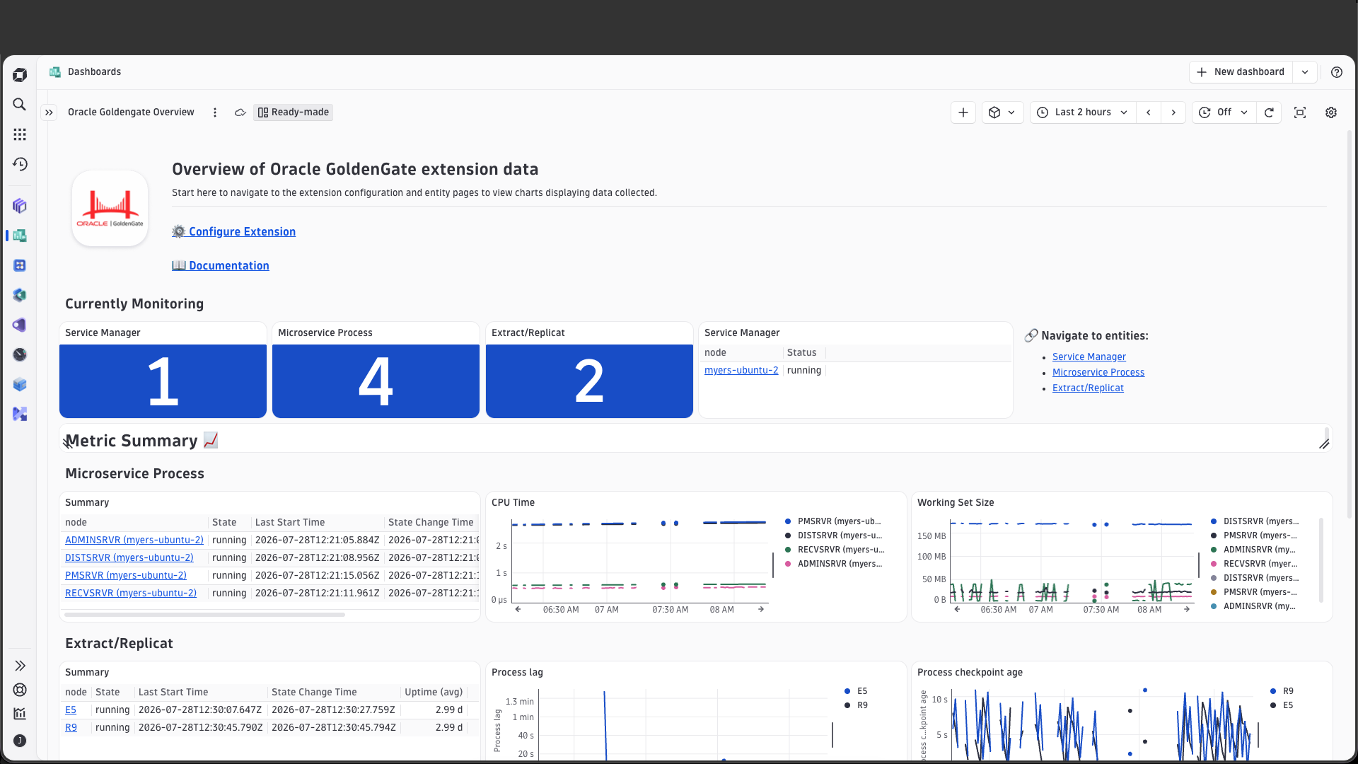
Task: Pan Working Set Size chart left
Action: 957,609
